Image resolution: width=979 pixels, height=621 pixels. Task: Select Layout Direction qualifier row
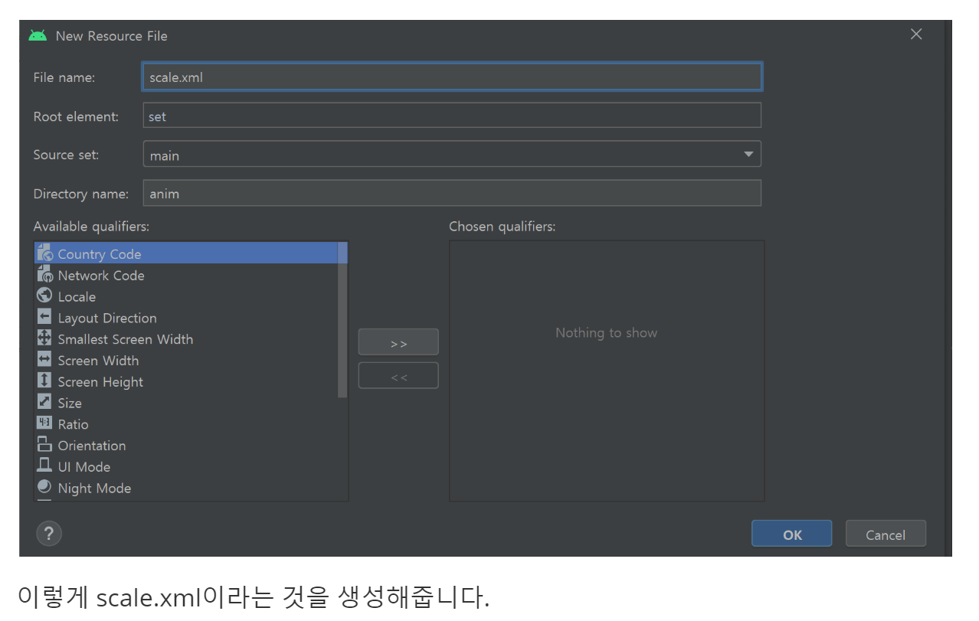(186, 318)
